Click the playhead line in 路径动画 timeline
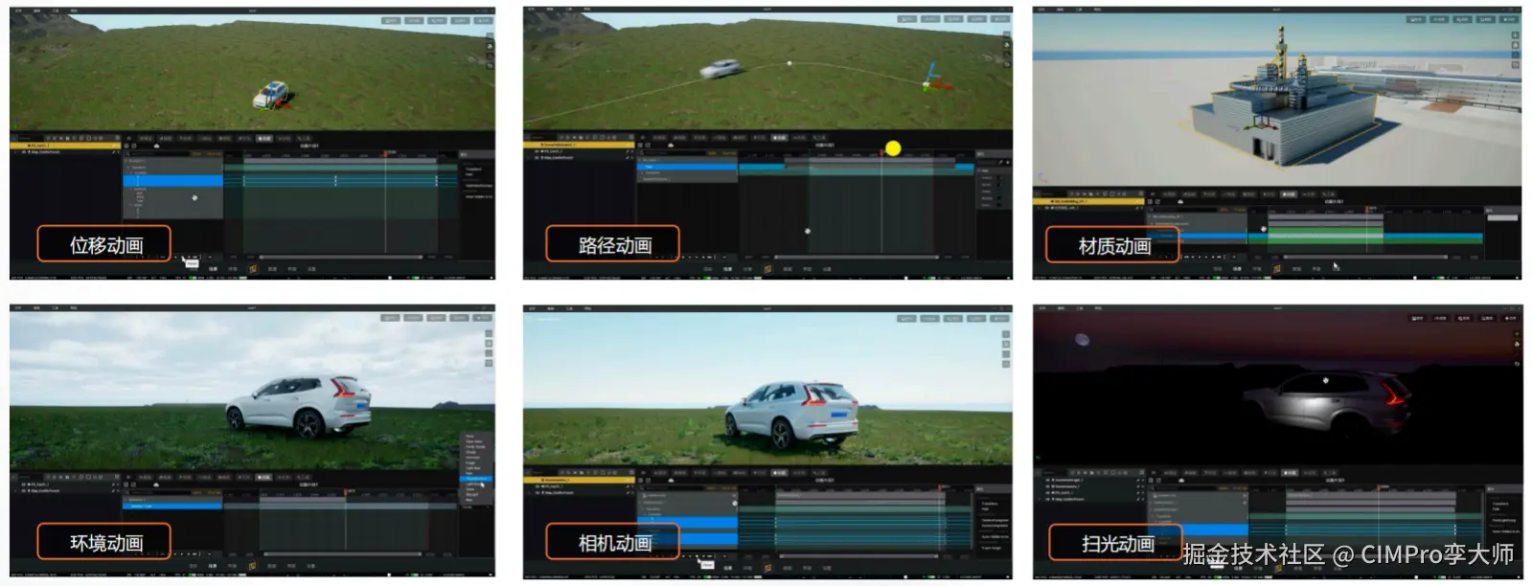Screen dimensions: 1533x586 881,201
